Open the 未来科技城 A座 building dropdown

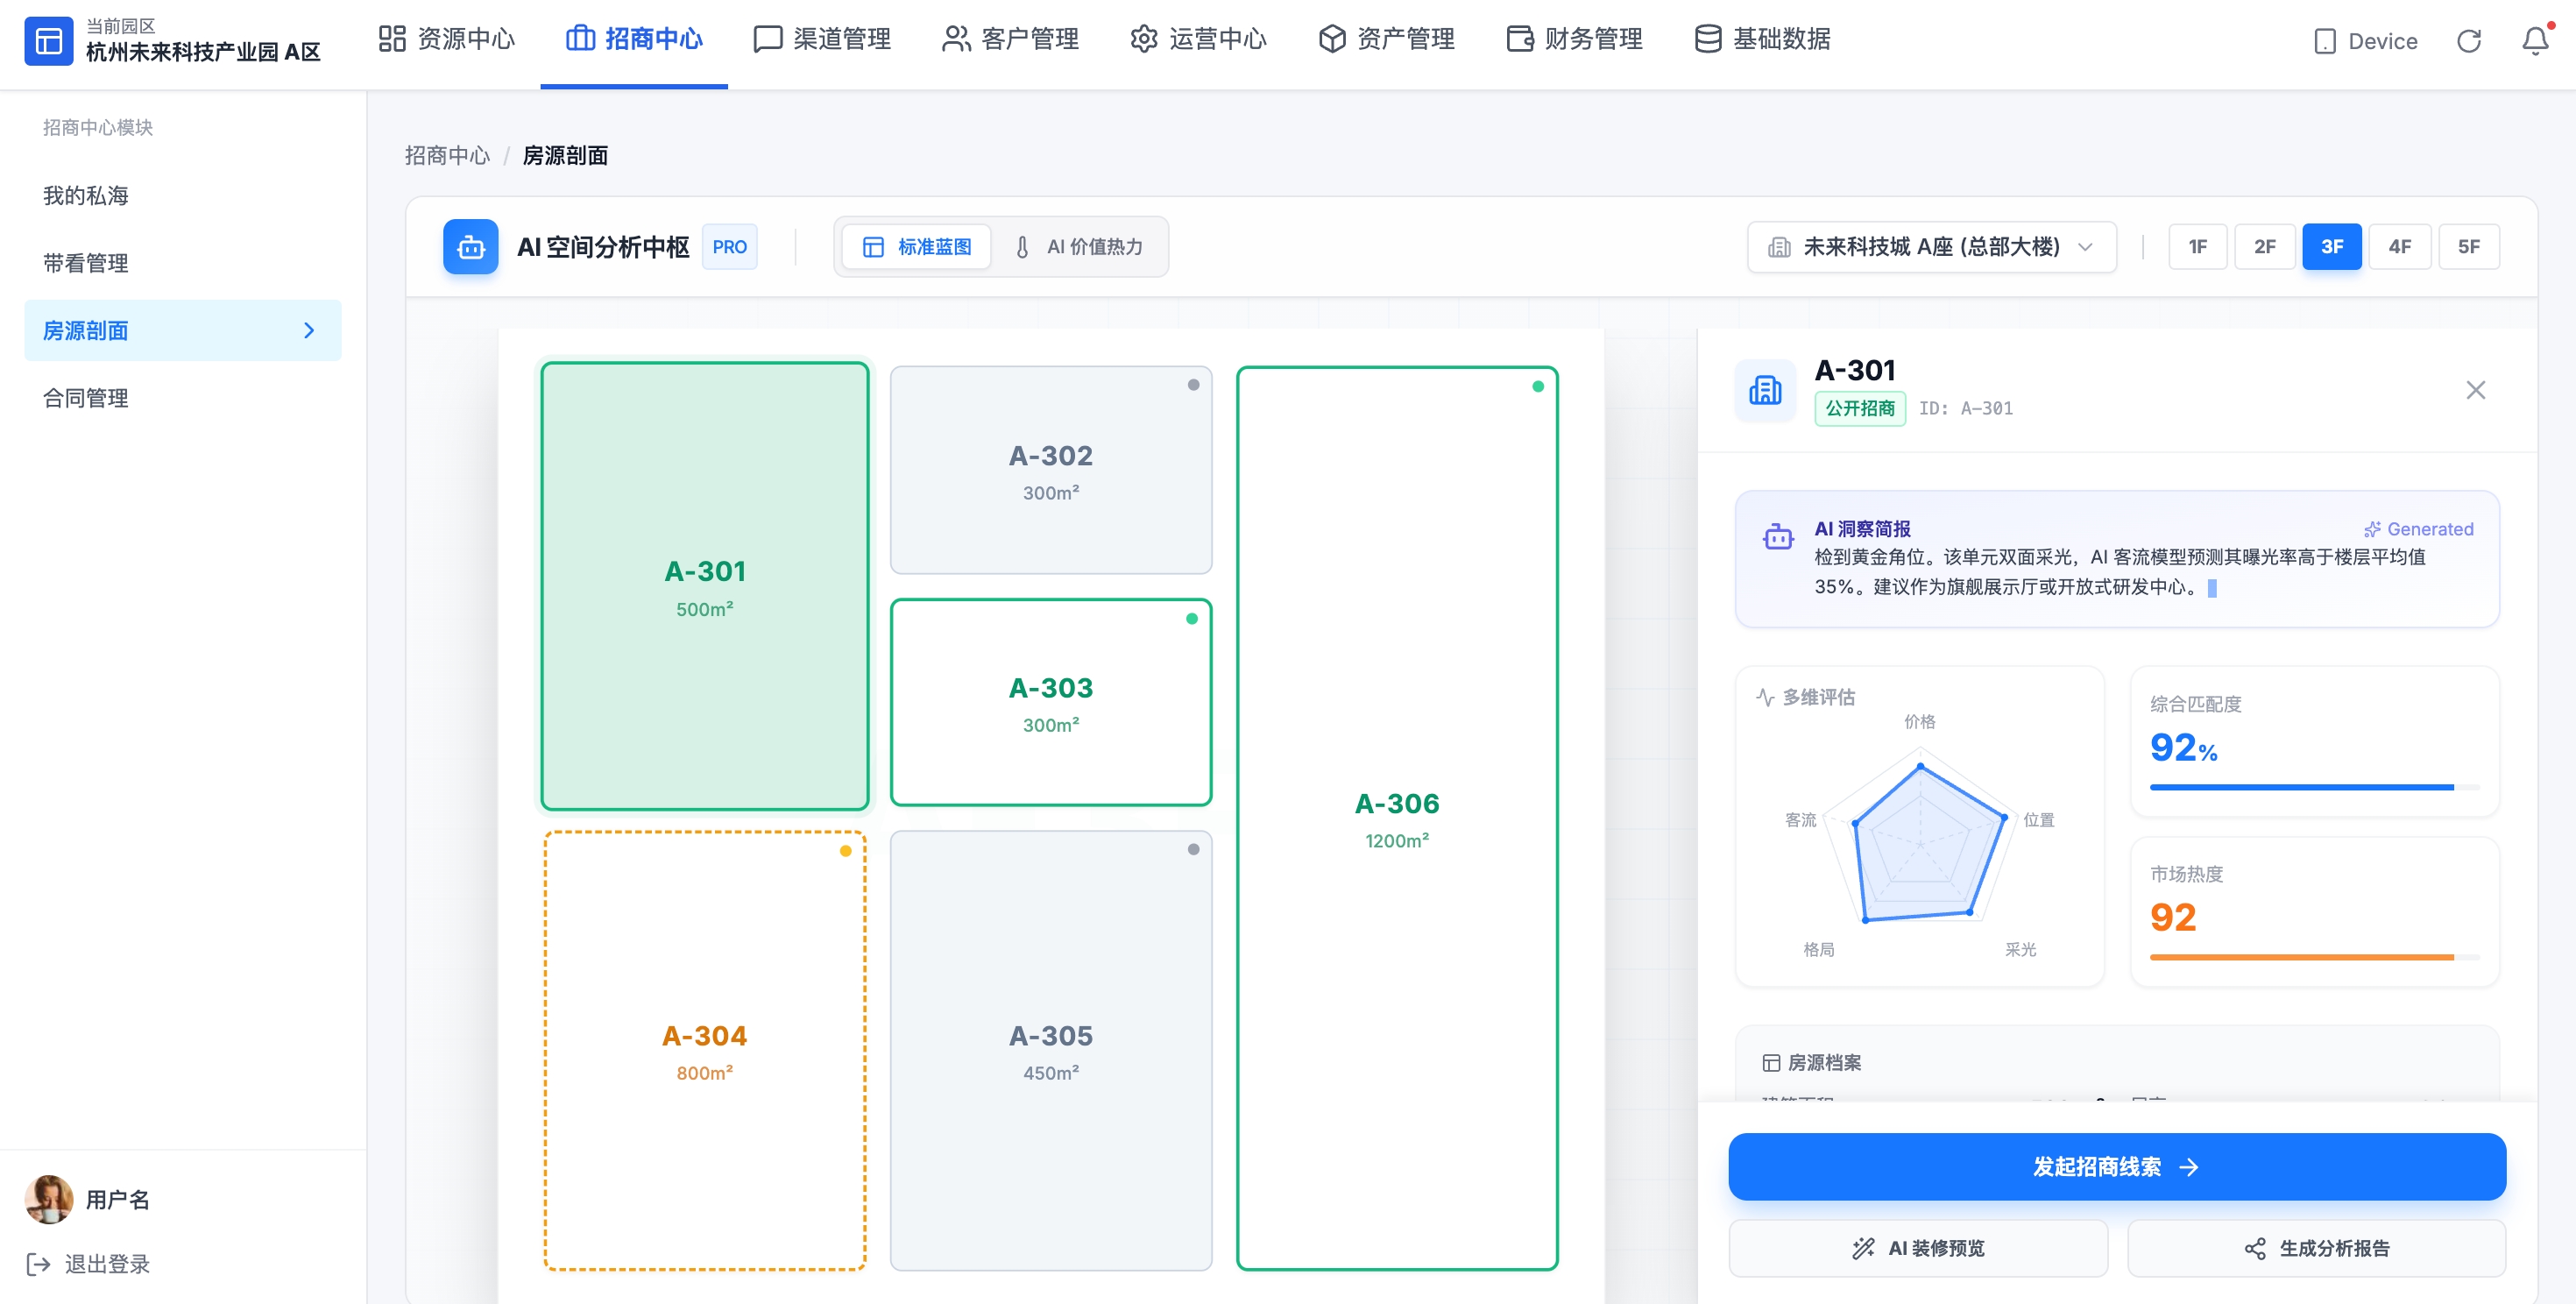pos(1931,247)
